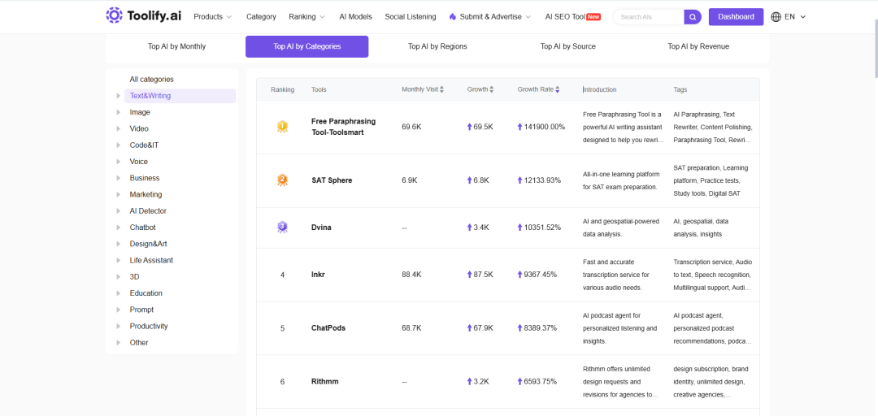Click the search magnifier button
Screen dimensions: 878x416
pos(693,17)
